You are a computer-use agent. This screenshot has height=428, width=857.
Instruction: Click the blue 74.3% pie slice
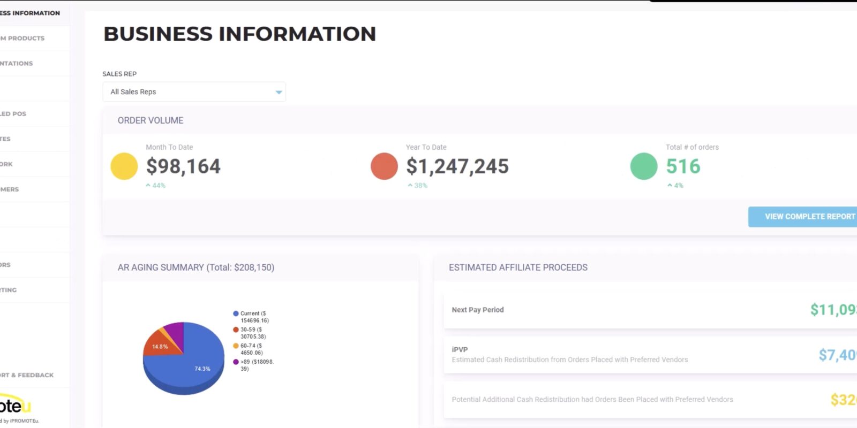[198, 364]
